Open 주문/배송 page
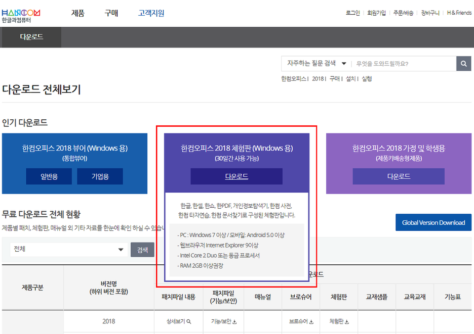474x334 pixels. pyautogui.click(x=403, y=13)
